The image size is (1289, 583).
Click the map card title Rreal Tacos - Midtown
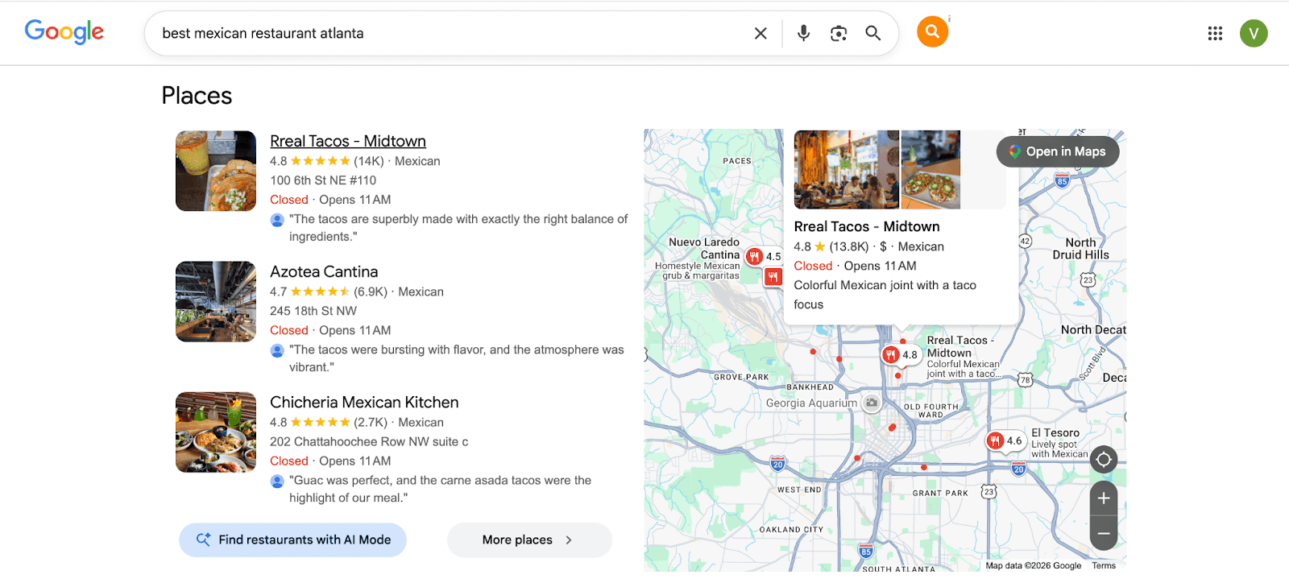[867, 226]
